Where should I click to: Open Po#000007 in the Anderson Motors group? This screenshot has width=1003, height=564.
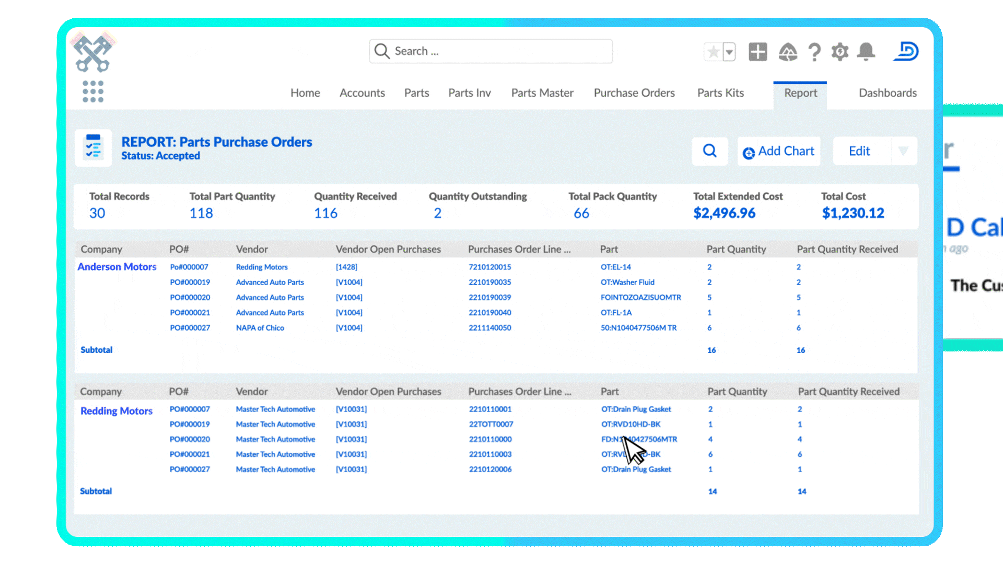pos(189,267)
